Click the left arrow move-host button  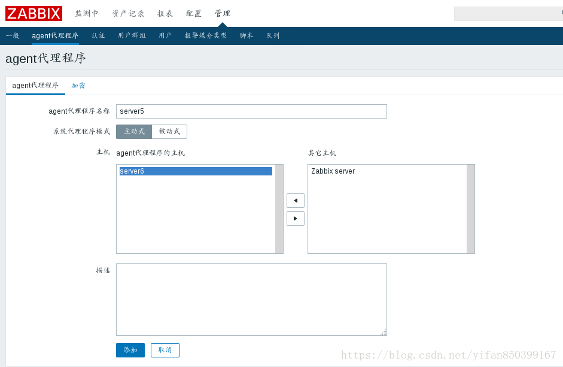(296, 201)
